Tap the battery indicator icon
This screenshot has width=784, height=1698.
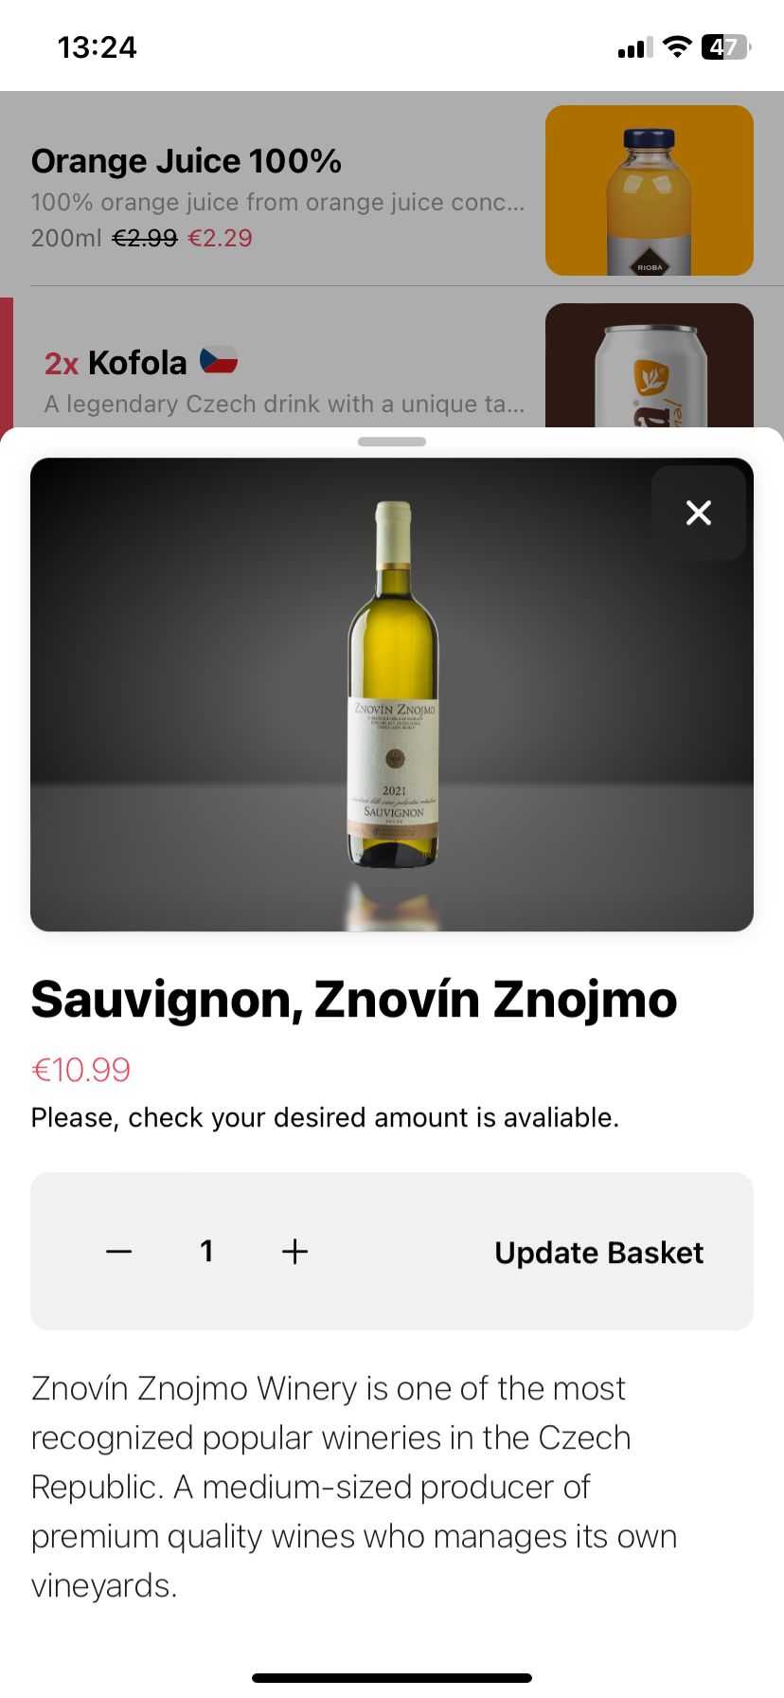[725, 47]
